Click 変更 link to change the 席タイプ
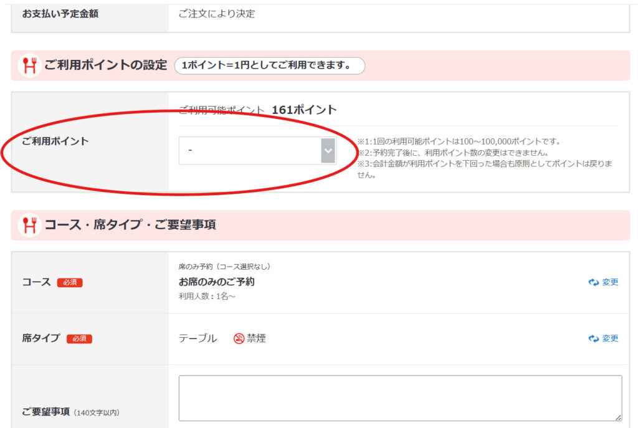The width and height of the screenshot is (638, 428). (610, 338)
